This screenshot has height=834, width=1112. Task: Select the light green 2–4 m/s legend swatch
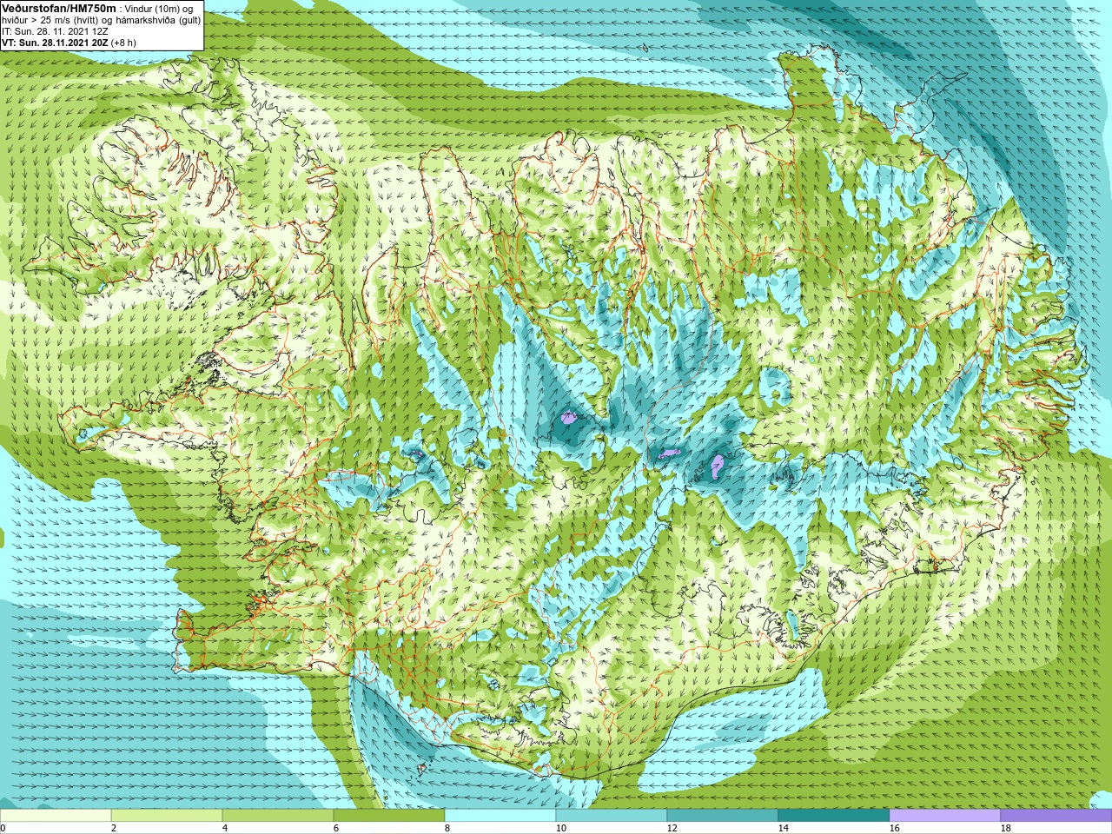tap(167, 816)
